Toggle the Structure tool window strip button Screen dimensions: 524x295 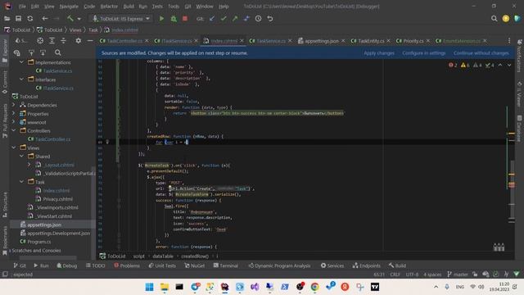click(5, 205)
